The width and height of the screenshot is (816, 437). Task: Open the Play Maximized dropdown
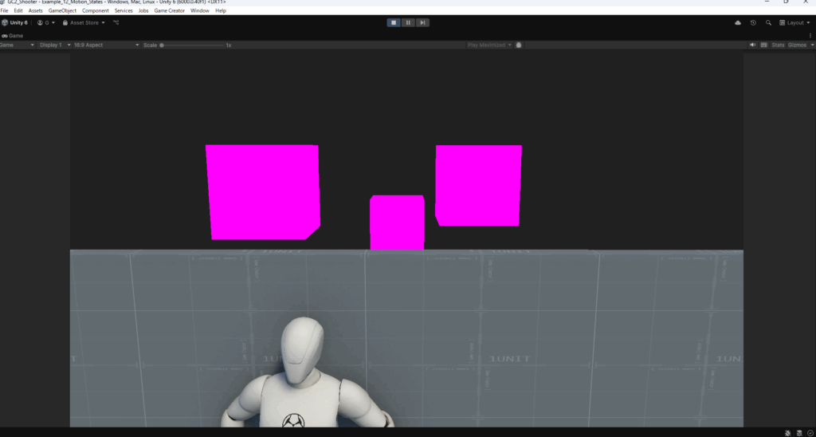coord(489,45)
